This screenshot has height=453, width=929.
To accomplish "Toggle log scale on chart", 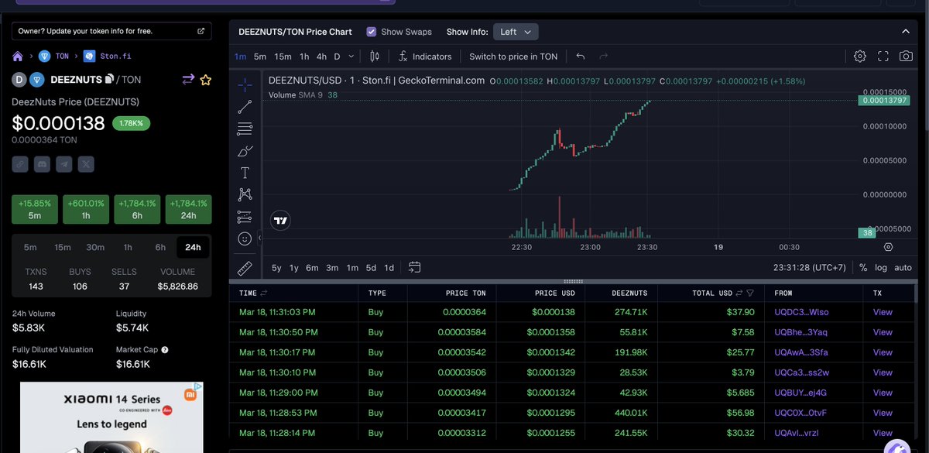I will [881, 268].
